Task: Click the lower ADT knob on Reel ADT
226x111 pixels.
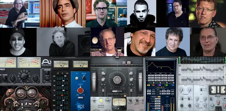Action: pos(131,79)
